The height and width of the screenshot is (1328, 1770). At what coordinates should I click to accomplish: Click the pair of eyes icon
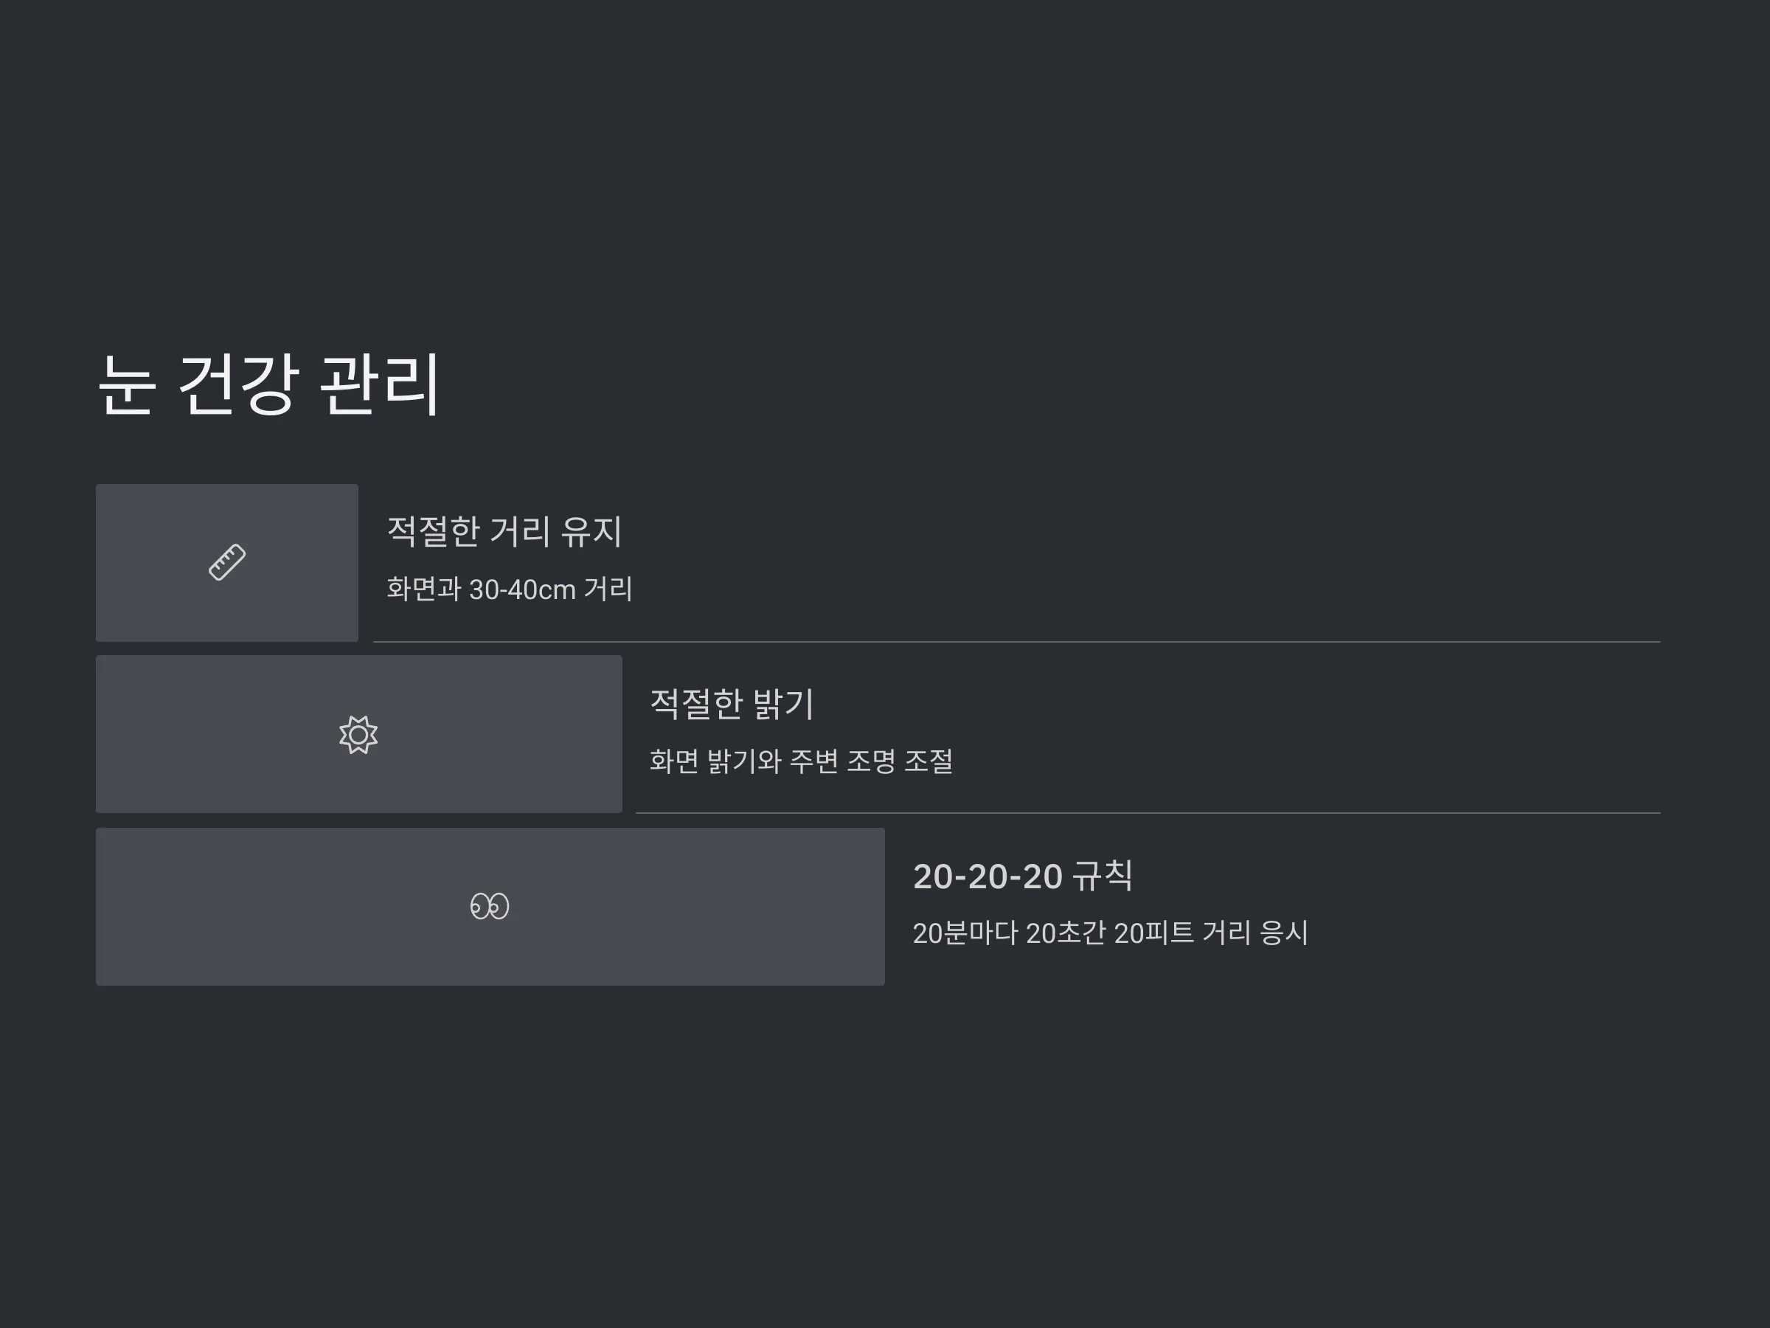click(x=490, y=906)
